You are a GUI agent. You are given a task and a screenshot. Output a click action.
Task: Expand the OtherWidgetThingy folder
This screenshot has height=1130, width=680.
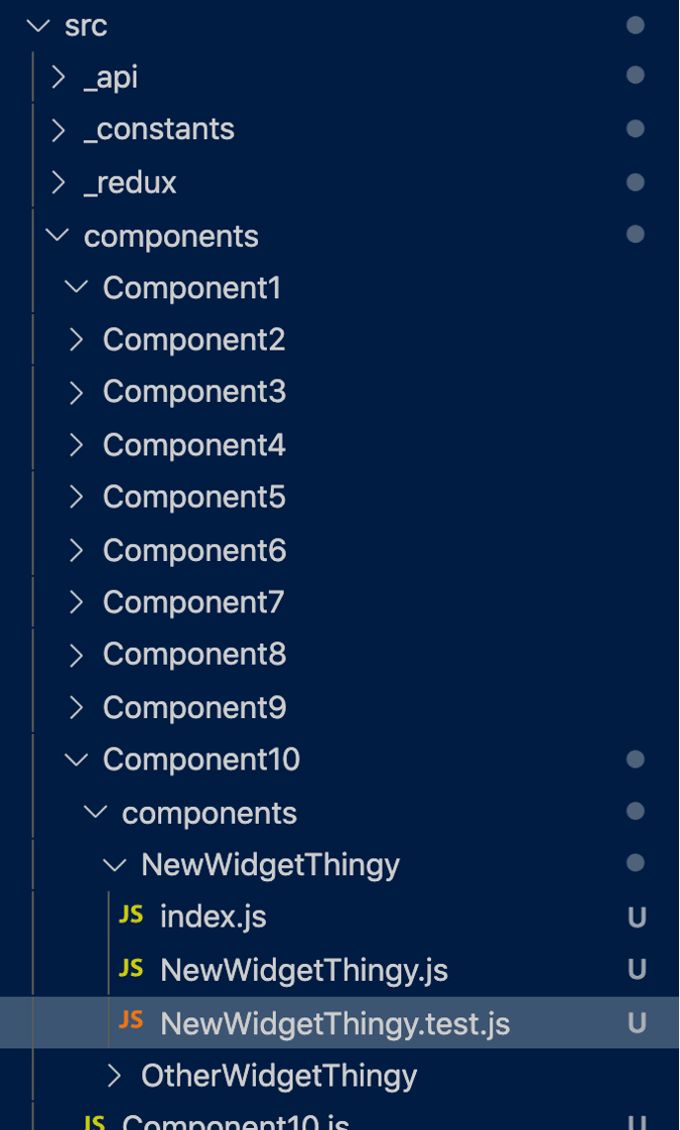point(114,1076)
